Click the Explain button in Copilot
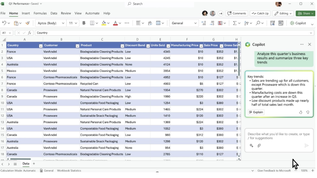317x178 pixels. [256, 112]
